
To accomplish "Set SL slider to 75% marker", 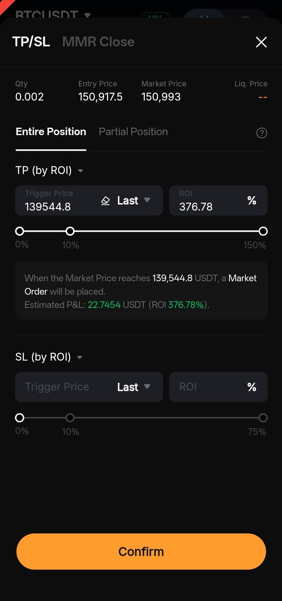I will coord(263,418).
